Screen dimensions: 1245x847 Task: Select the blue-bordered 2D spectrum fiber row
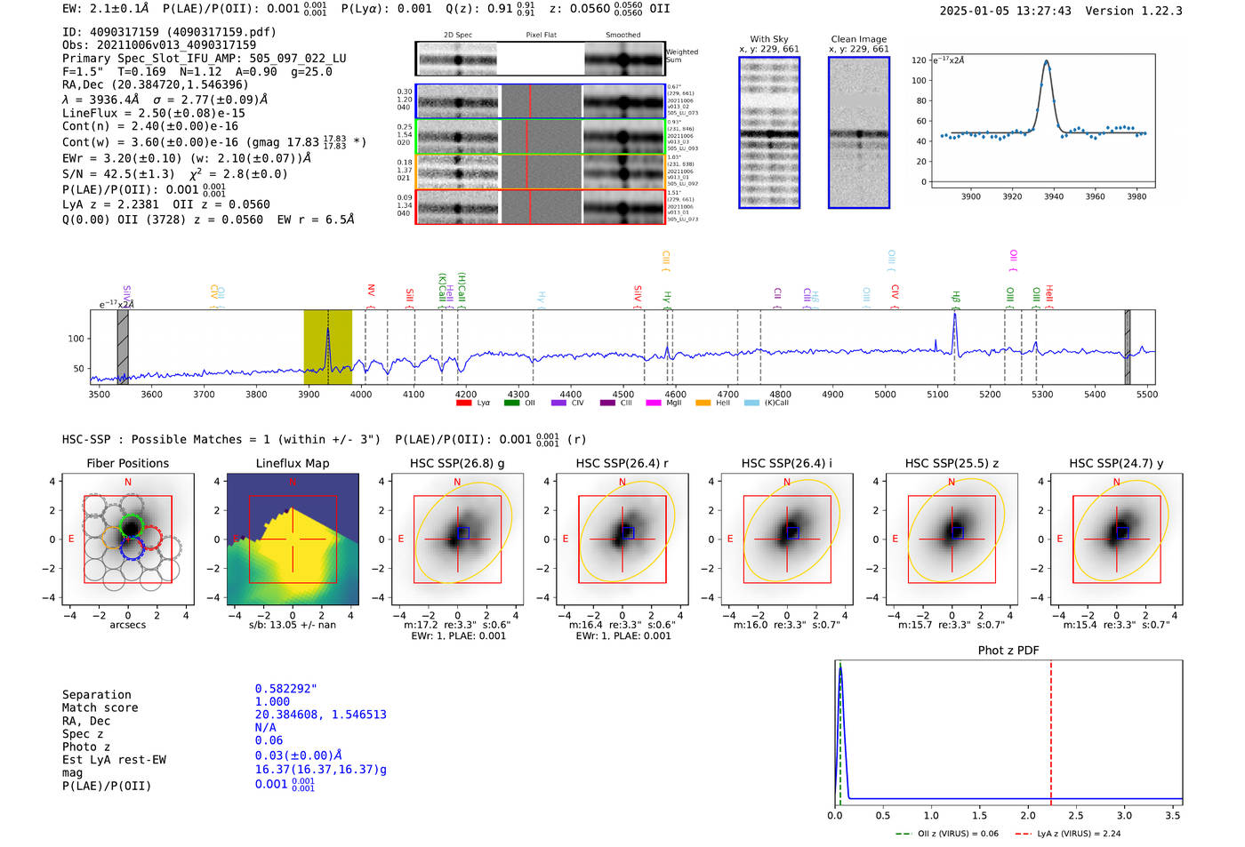click(x=540, y=101)
